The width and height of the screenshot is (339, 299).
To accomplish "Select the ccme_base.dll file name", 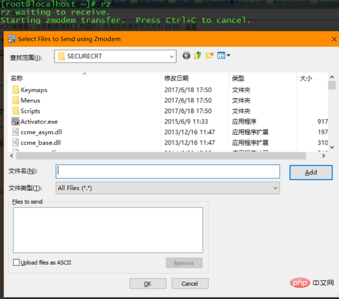I will pos(41,143).
